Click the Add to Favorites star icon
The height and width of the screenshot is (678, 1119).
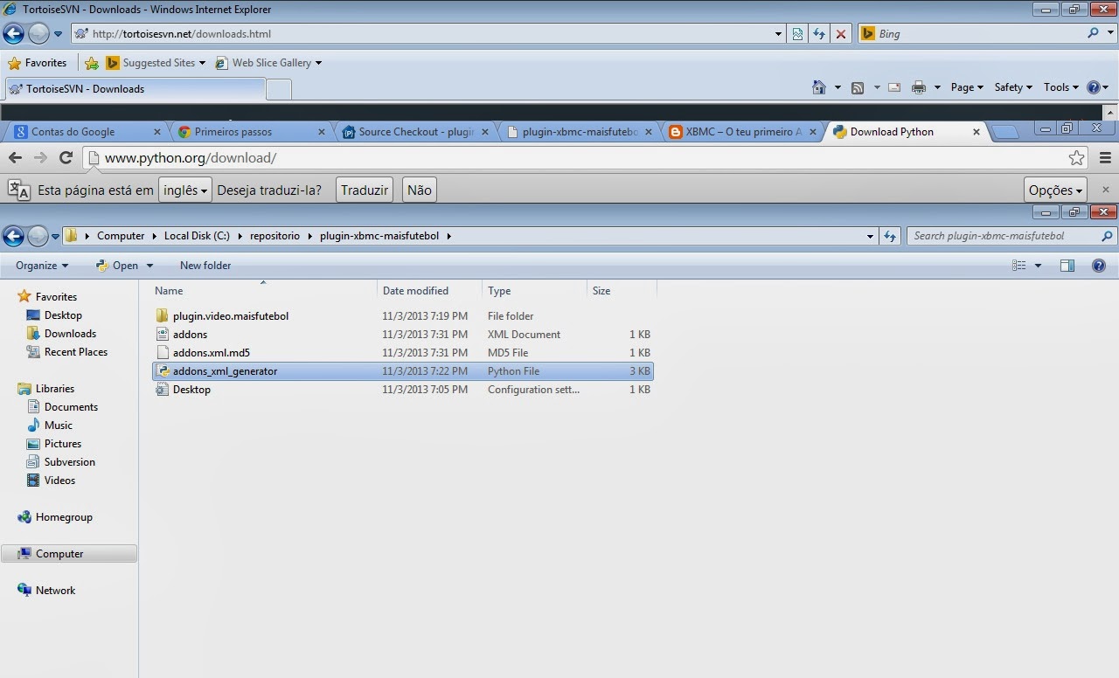(15, 62)
